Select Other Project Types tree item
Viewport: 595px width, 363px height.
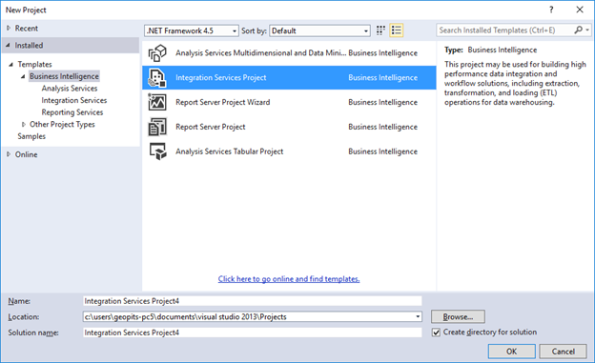(62, 125)
